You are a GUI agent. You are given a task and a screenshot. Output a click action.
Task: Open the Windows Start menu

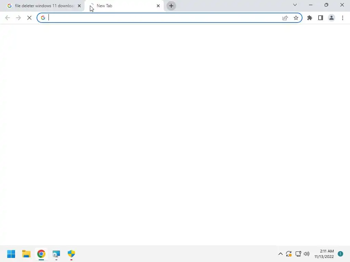(11, 254)
